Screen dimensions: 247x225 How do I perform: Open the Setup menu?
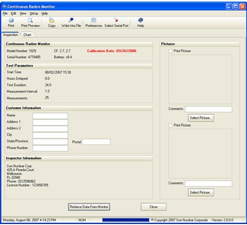point(34,13)
